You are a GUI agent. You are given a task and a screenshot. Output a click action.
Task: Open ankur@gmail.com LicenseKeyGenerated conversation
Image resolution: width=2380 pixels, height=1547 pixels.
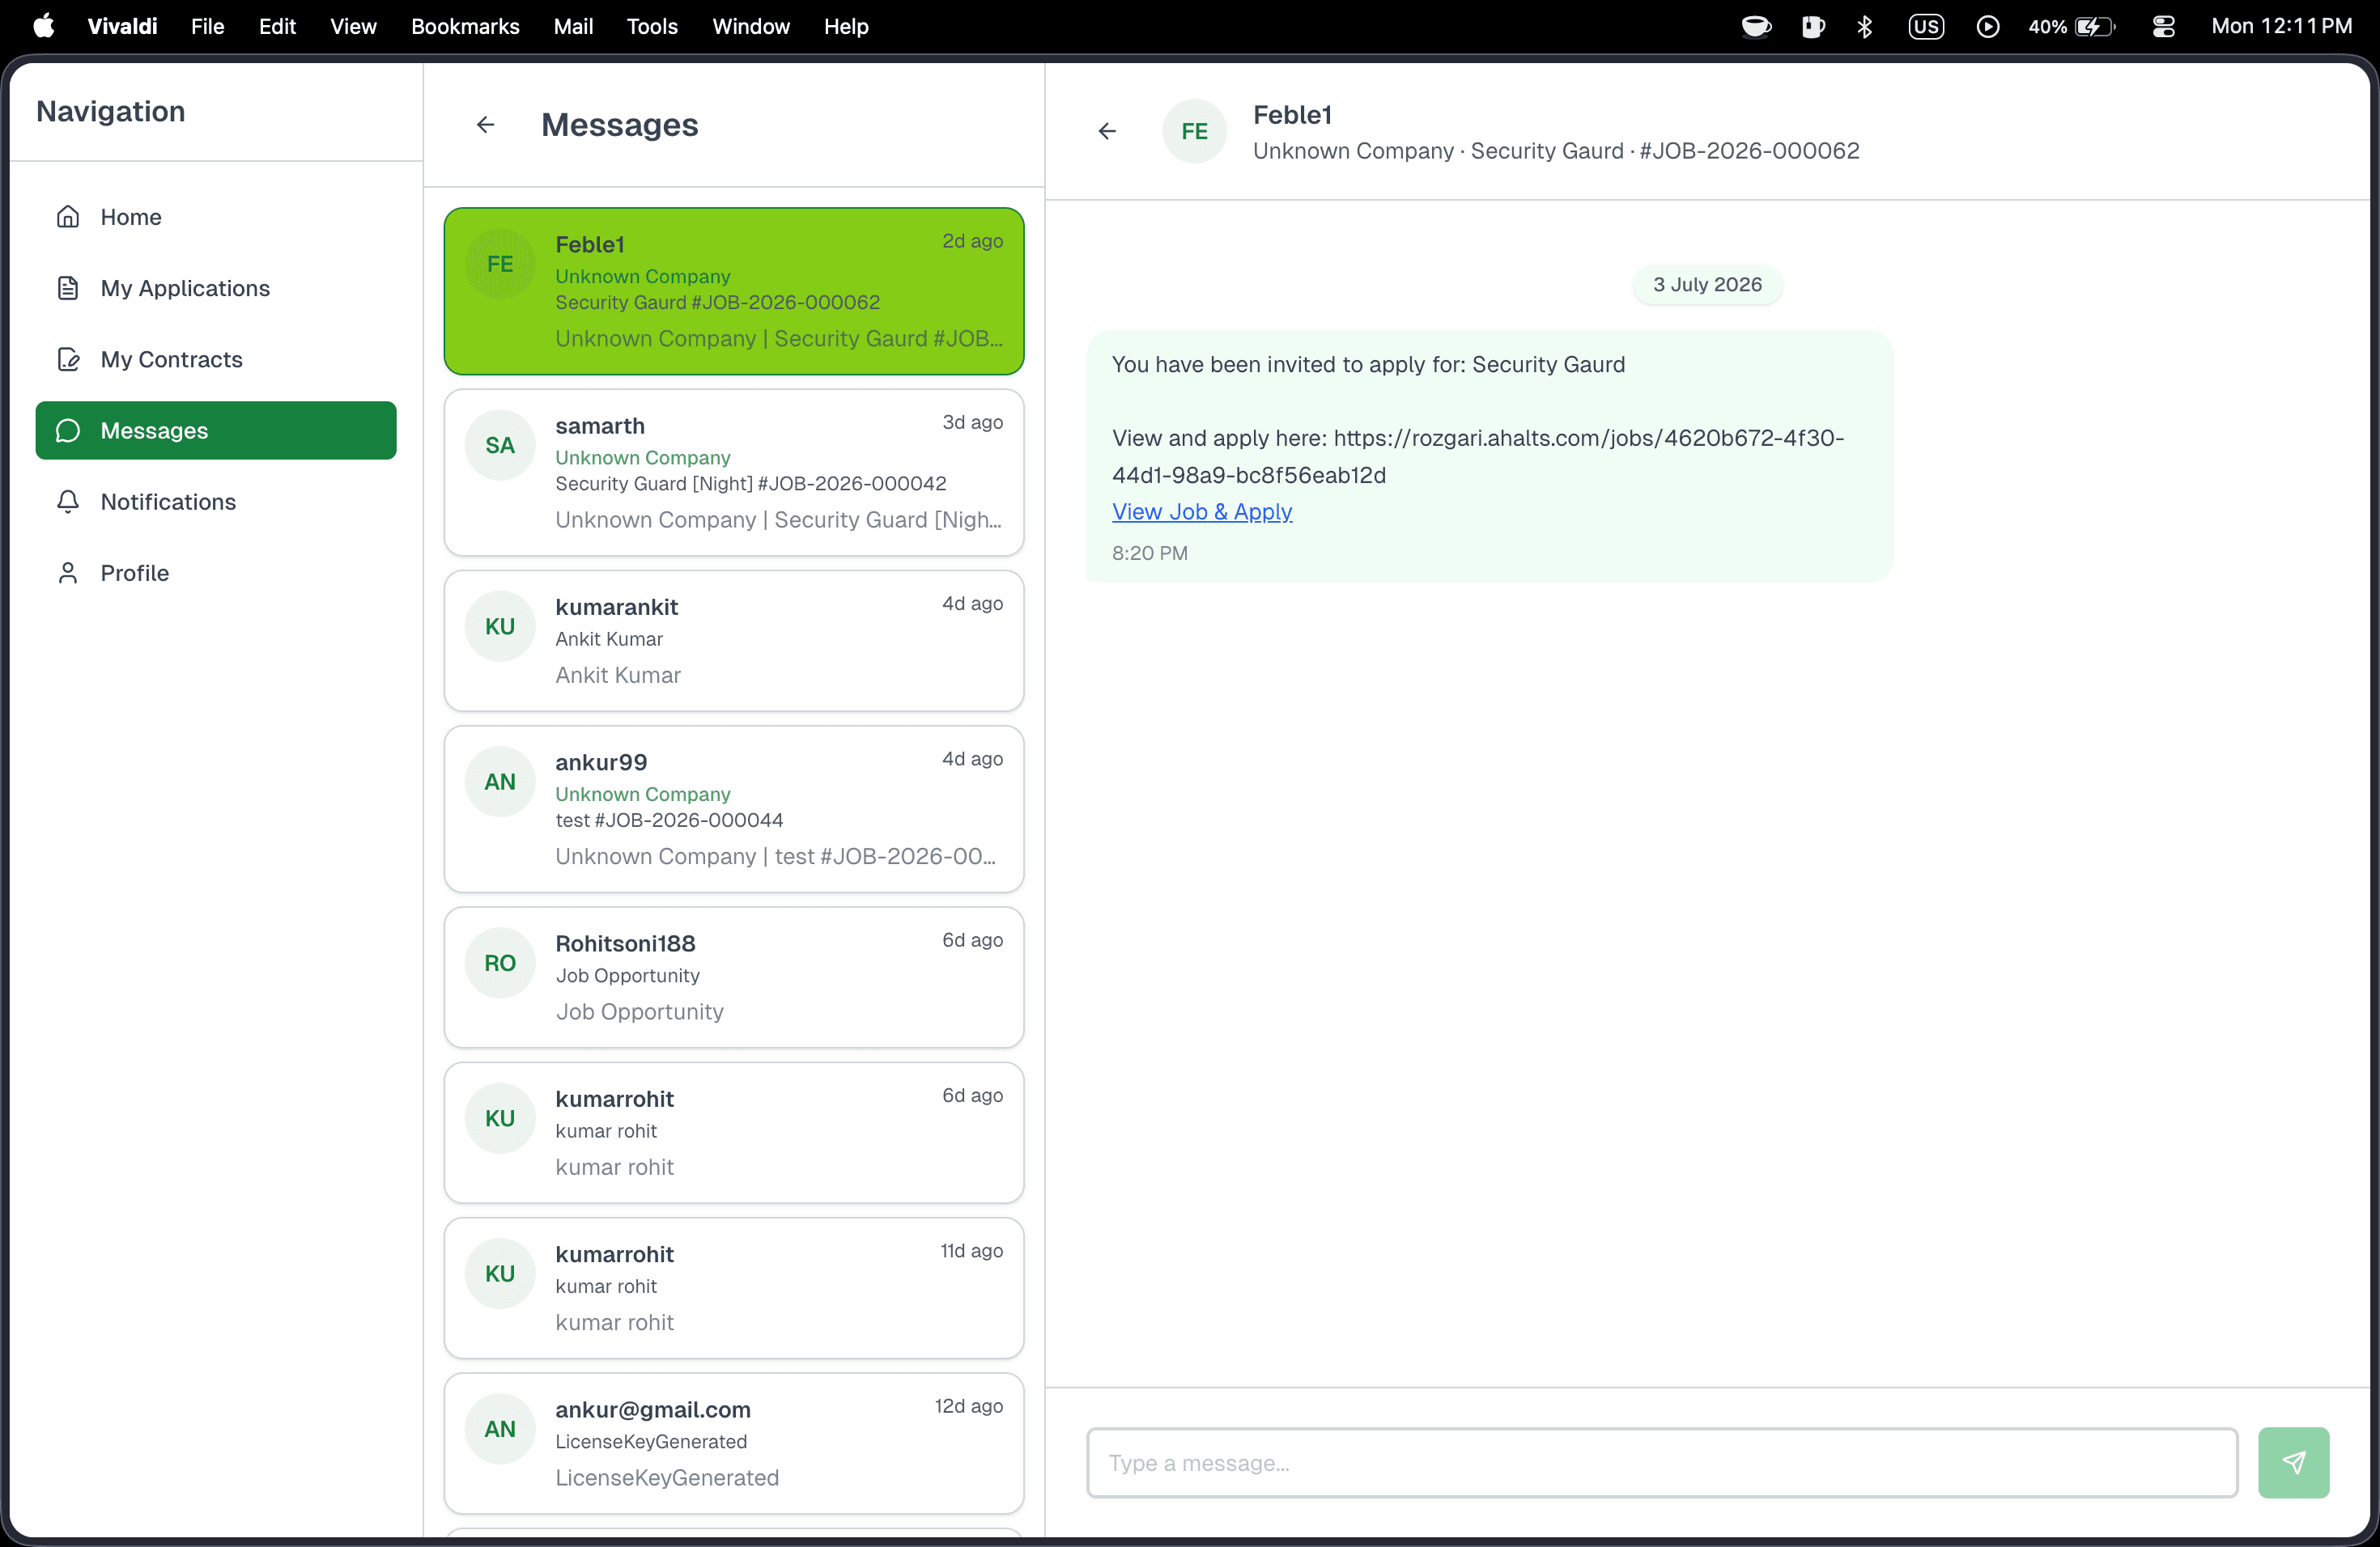pos(734,1443)
